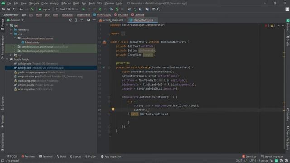Screen dimensions: 290x163
Task: Expand the res folder
Action: pyautogui.click(x=11, y=55)
